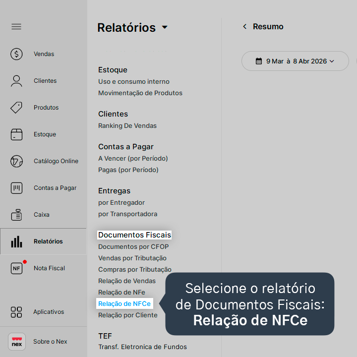Open Movimentação de Produtos report
The width and height of the screenshot is (357, 357).
[140, 93]
